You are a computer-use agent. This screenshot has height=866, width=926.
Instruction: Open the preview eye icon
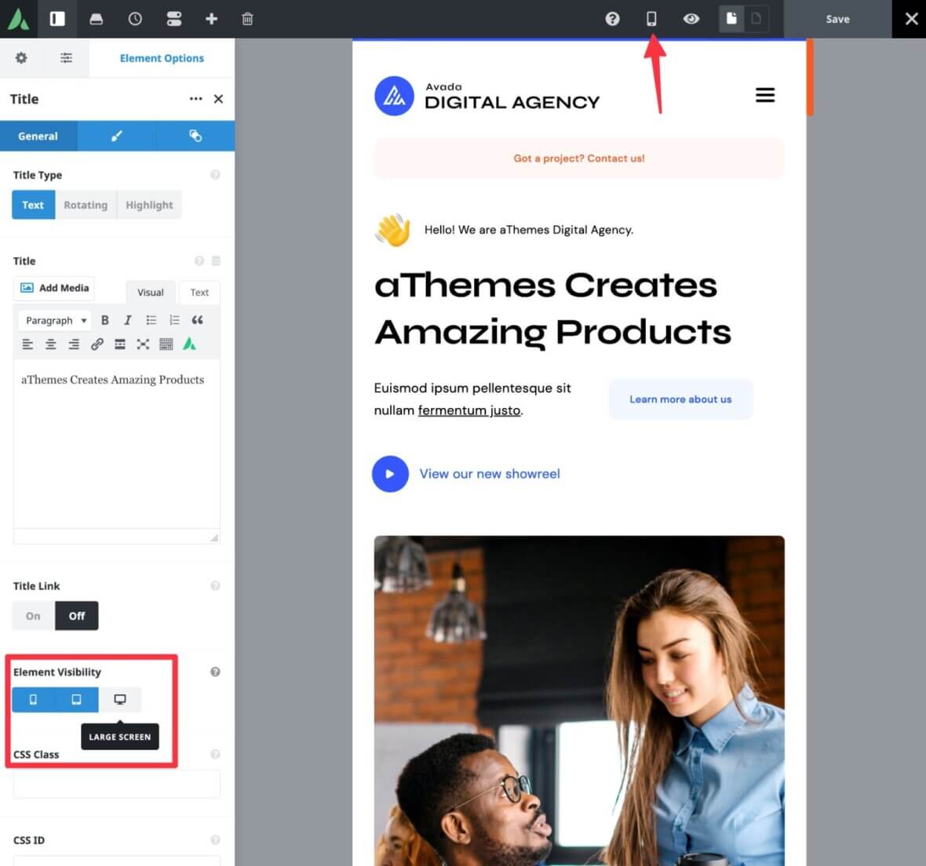[691, 19]
